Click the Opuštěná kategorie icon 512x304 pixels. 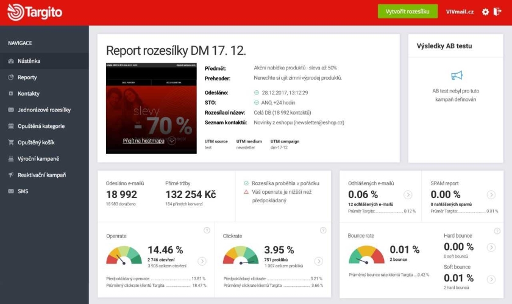point(11,126)
